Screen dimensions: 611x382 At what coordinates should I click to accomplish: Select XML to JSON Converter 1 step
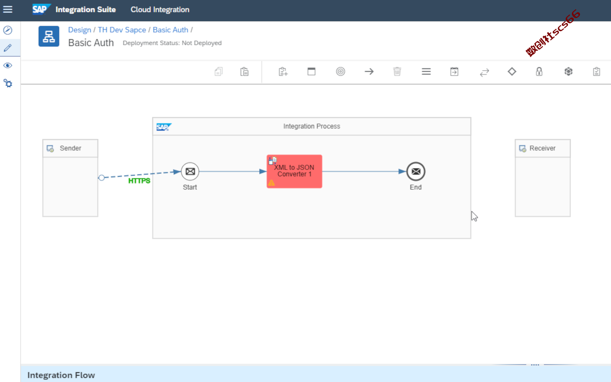(x=295, y=171)
